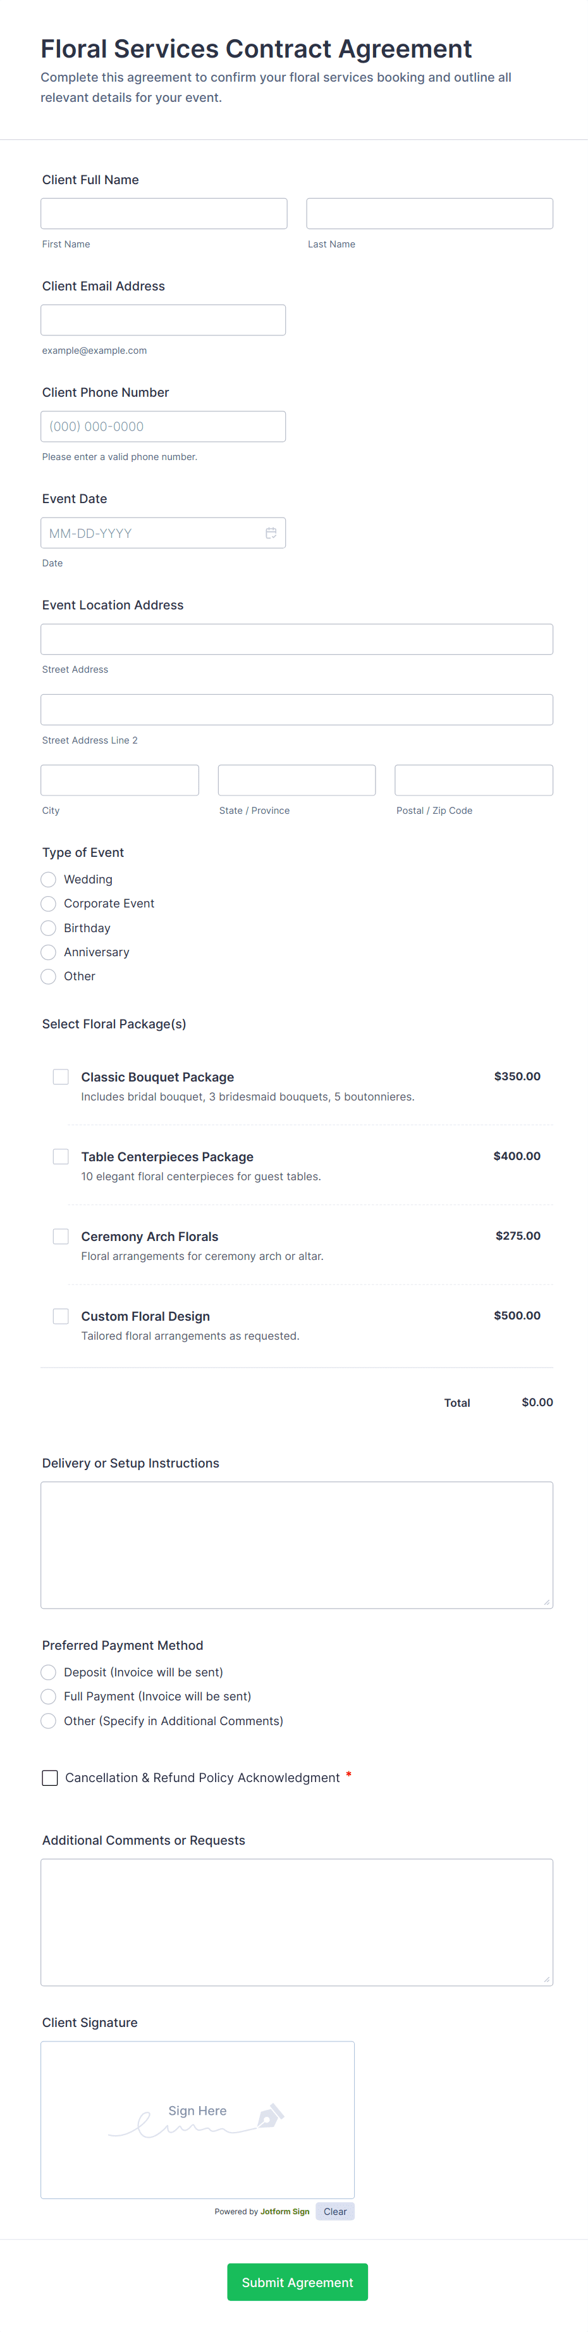Click the Last Name input field

pyautogui.click(x=429, y=214)
